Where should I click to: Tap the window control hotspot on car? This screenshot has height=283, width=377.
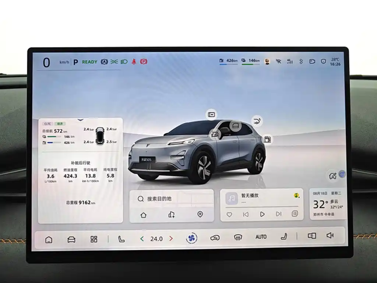pyautogui.click(x=235, y=126)
